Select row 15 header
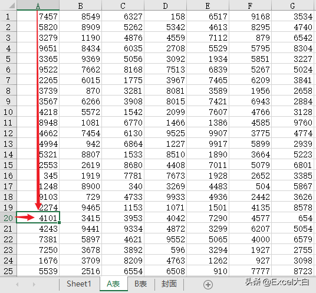 8,165
